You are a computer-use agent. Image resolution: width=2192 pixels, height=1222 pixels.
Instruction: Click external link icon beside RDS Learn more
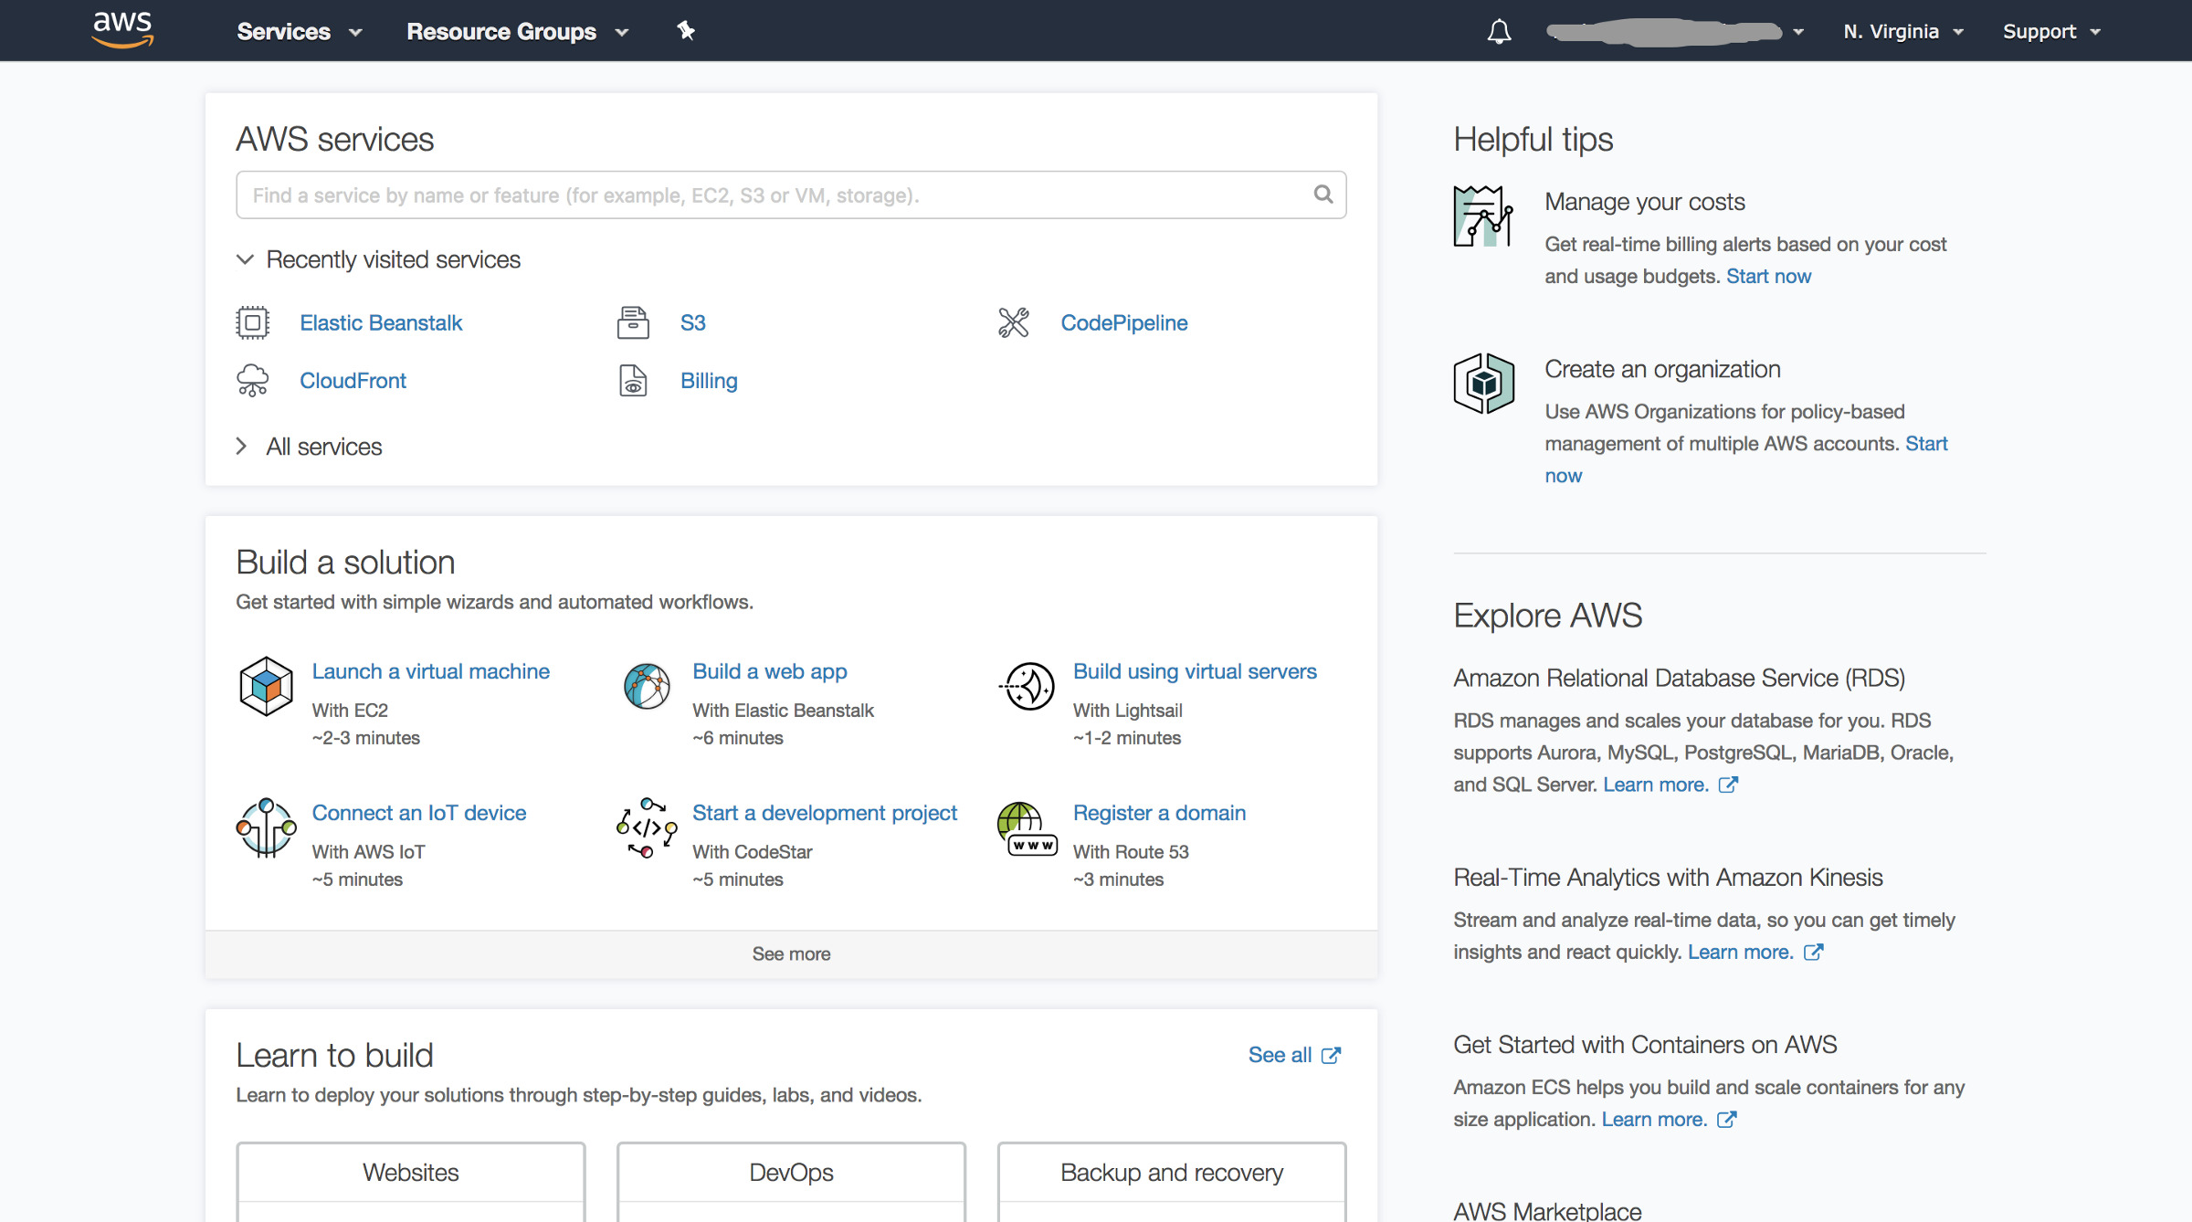1728,785
